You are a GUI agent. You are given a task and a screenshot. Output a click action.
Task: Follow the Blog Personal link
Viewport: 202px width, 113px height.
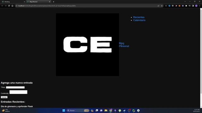(x=124, y=45)
